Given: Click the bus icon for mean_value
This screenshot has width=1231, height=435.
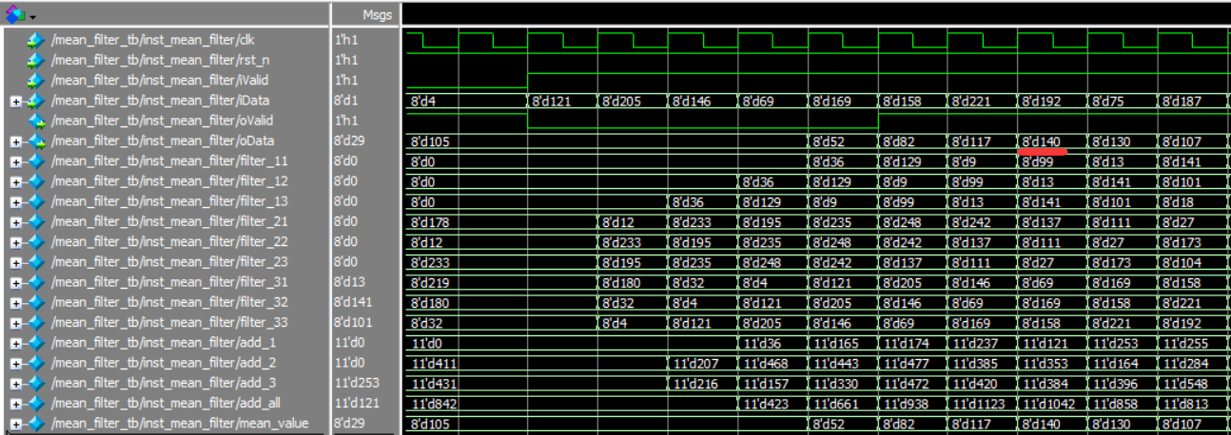Looking at the screenshot, I should pos(37,423).
